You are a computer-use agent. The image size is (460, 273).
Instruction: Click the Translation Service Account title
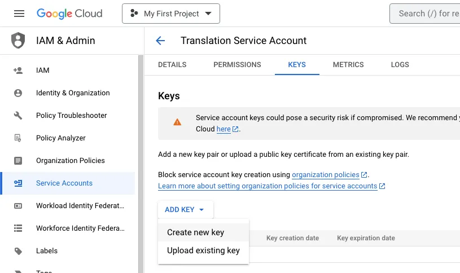tap(243, 41)
